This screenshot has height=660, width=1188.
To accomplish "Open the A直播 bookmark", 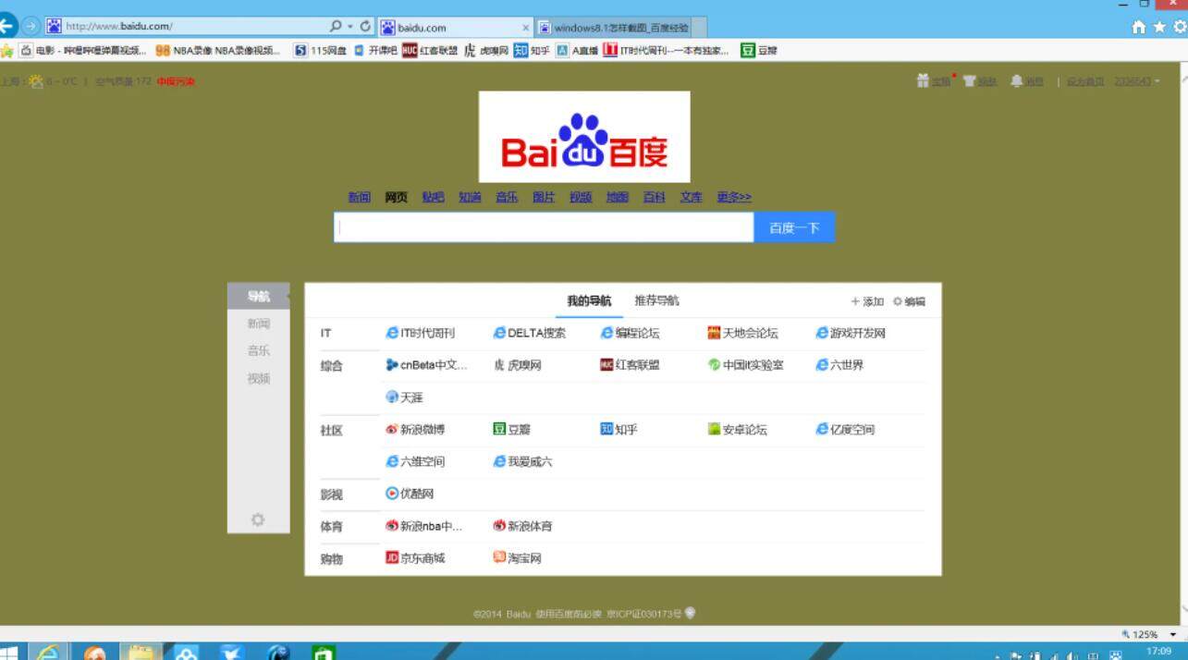I will [577, 51].
